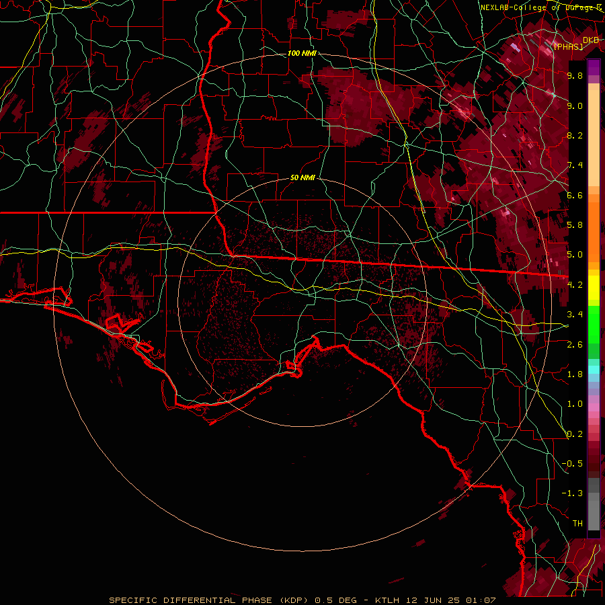
Task: Click the purple top band of the color scale
Action: tap(594, 67)
